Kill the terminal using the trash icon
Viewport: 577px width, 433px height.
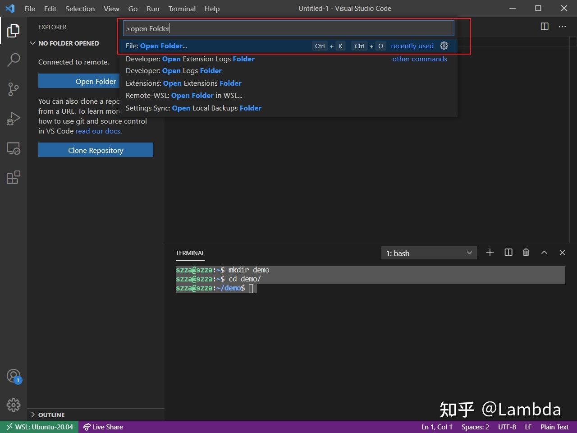click(x=526, y=253)
